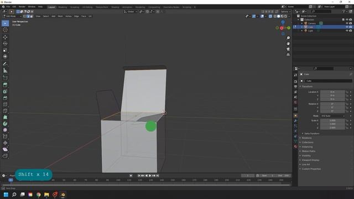This screenshot has width=354, height=199.
Task: Open the Mesh menu in viewport header
Action: [x=60, y=16]
